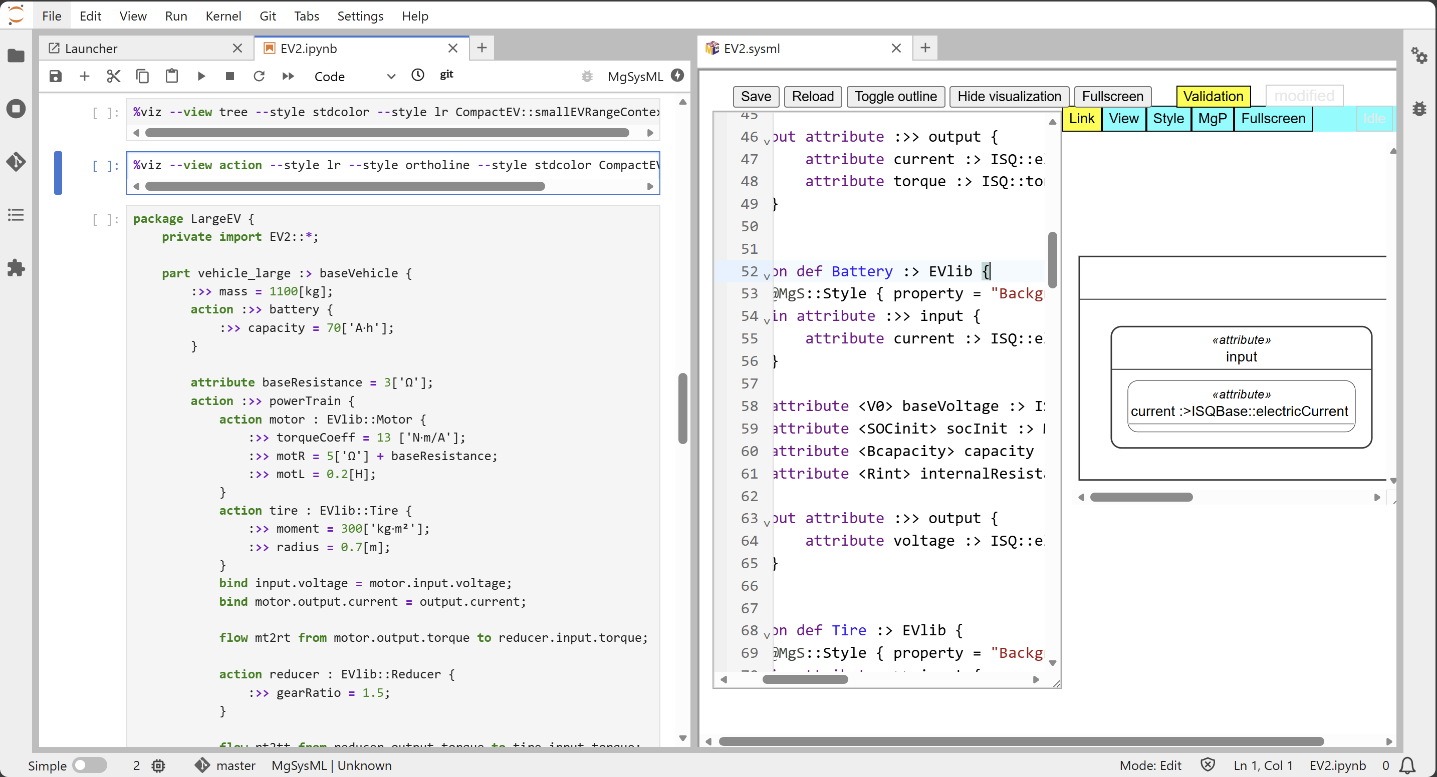Toggle the yellow Validation button
The image size is (1437, 777).
tap(1213, 96)
